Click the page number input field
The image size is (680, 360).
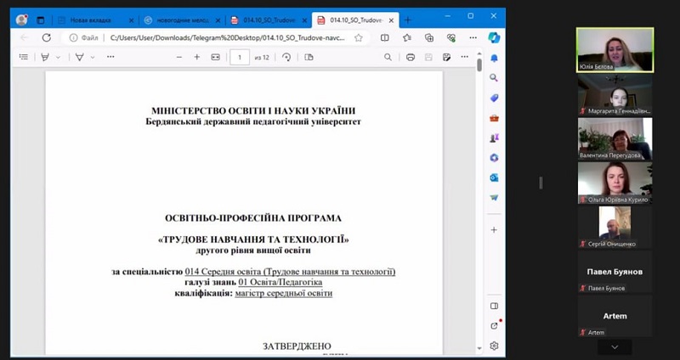[240, 57]
